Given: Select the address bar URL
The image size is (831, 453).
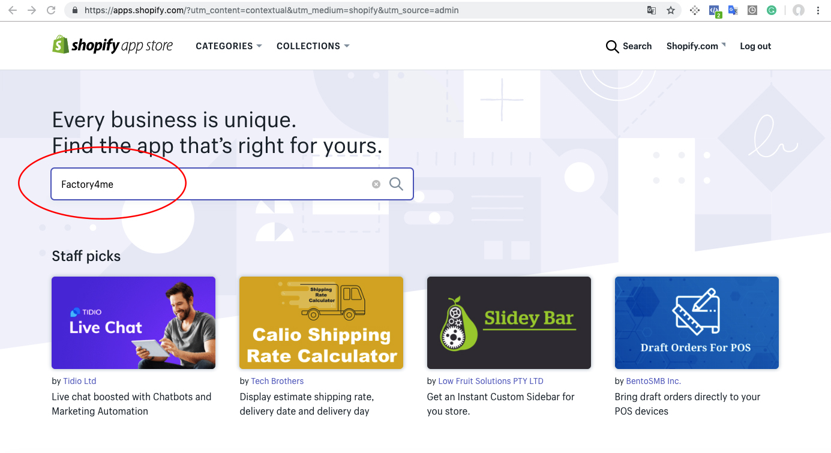Looking at the screenshot, I should (271, 10).
